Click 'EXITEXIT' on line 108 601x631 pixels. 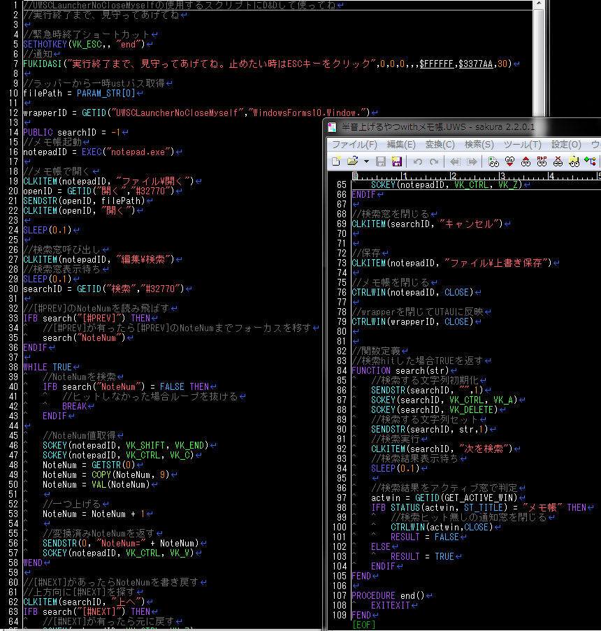click(x=391, y=605)
